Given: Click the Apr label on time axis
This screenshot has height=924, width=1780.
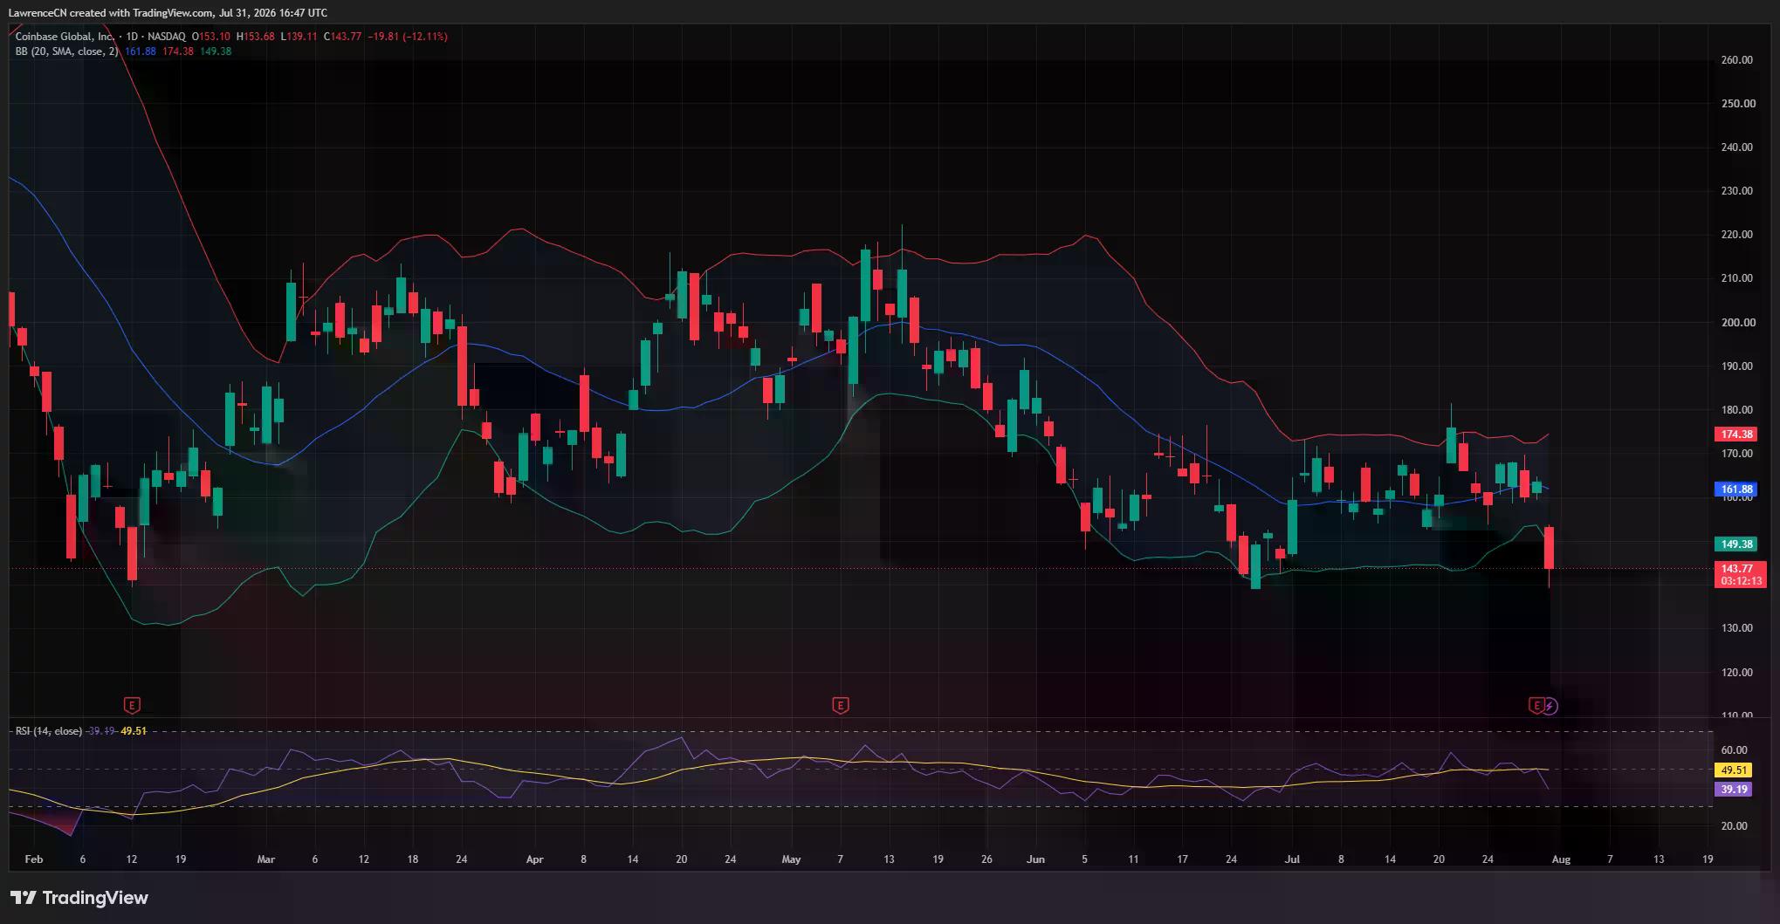Looking at the screenshot, I should click(534, 859).
